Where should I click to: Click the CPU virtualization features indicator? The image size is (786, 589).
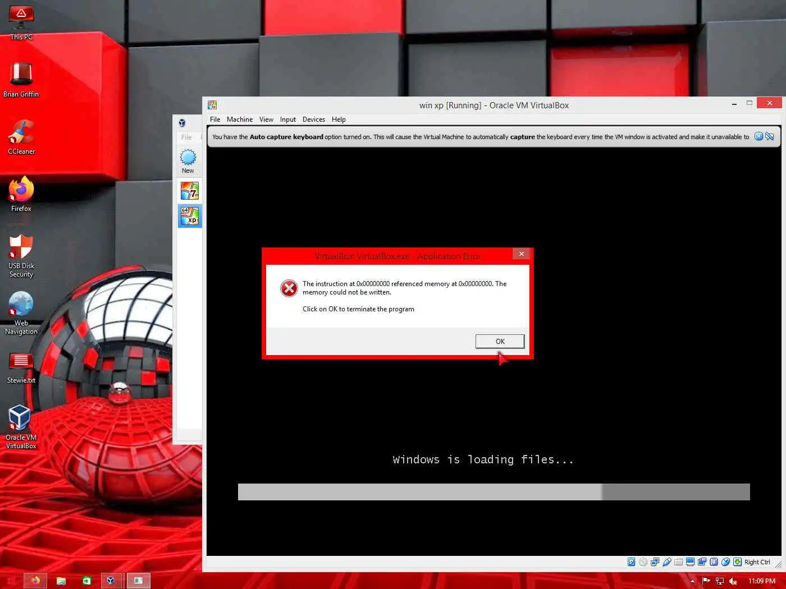click(714, 562)
